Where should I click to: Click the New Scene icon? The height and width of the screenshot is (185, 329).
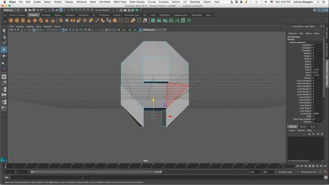tap(26, 10)
